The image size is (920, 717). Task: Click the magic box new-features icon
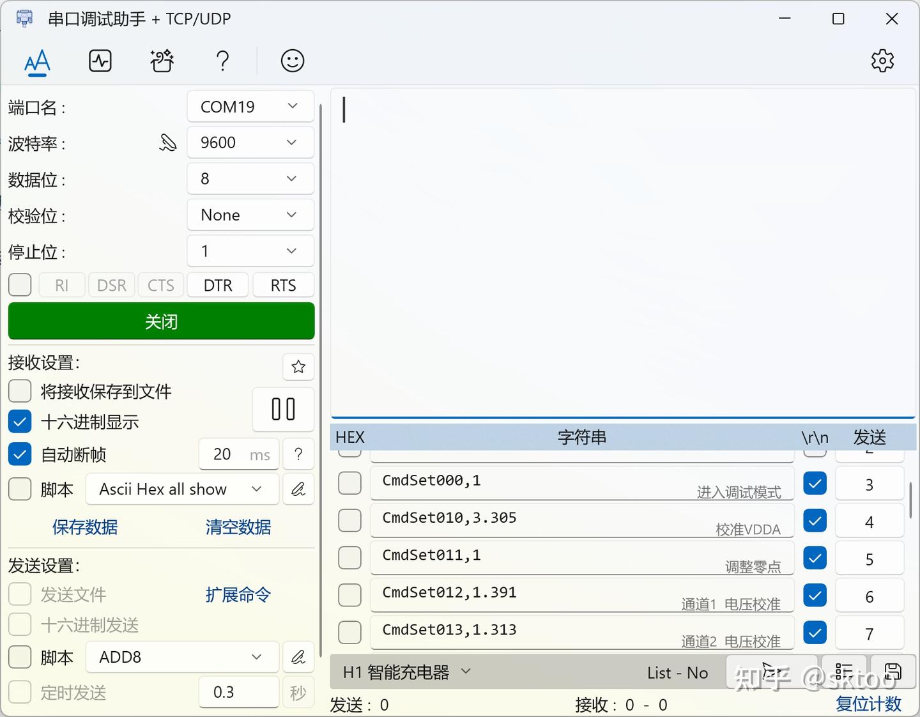point(161,61)
